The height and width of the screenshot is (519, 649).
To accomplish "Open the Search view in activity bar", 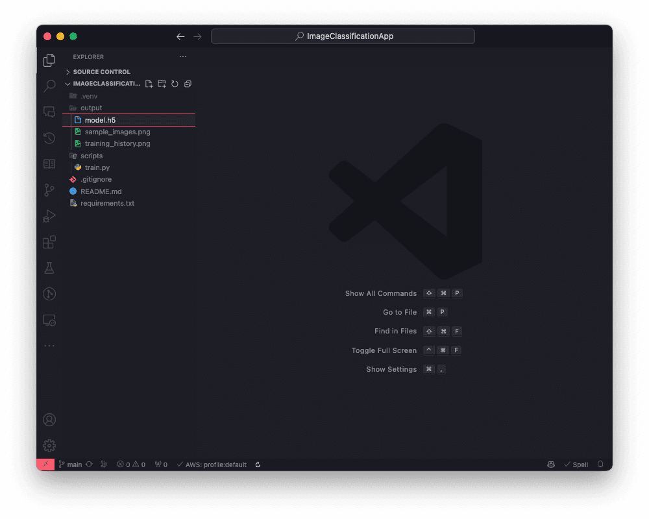I will click(49, 86).
